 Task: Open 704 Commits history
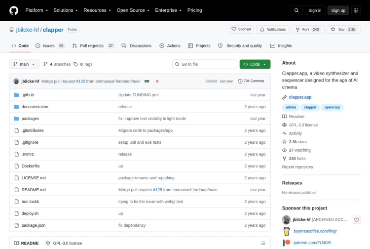251,81
